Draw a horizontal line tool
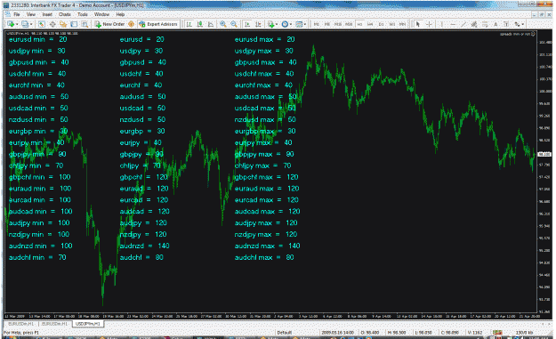 [453, 24]
